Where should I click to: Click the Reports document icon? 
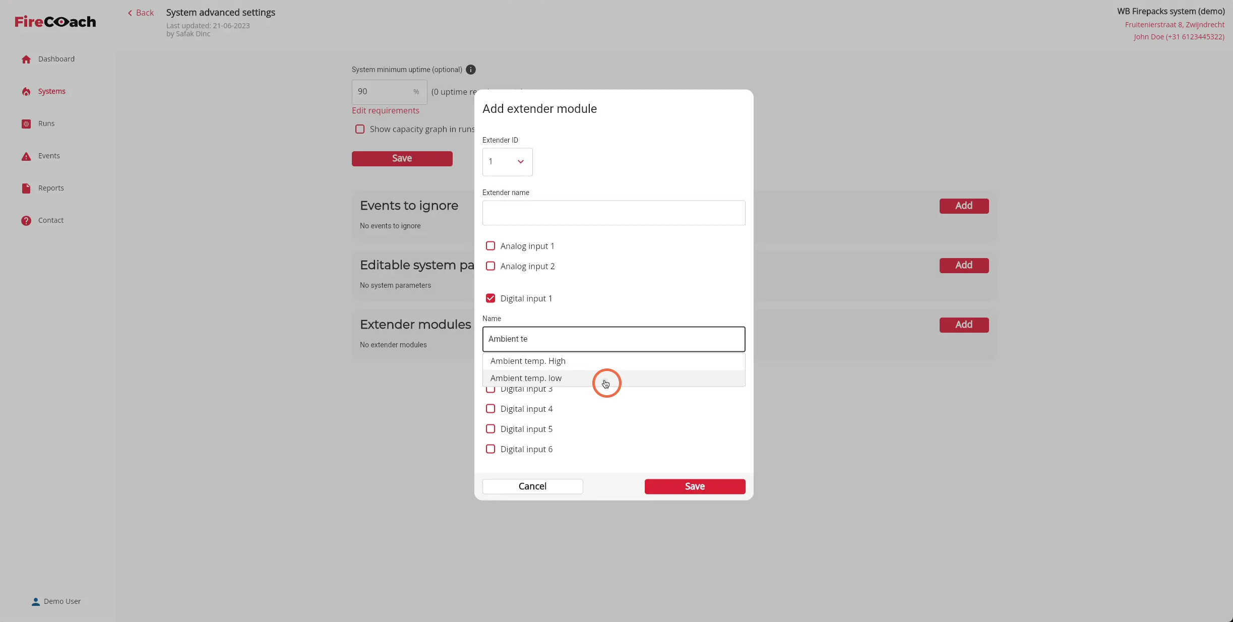(x=26, y=189)
